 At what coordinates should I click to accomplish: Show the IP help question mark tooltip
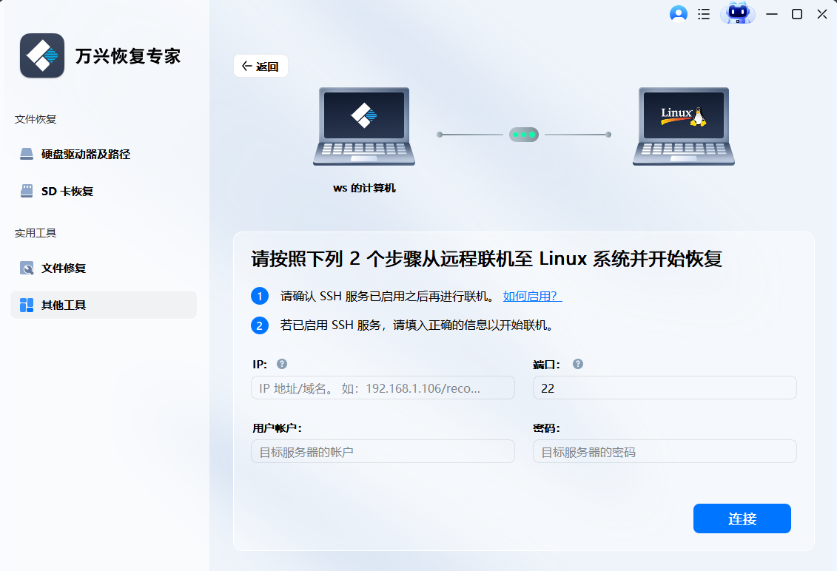pos(282,364)
